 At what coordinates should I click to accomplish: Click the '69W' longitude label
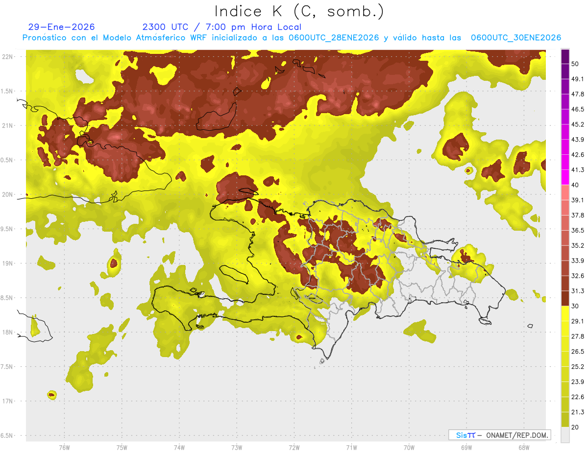(x=466, y=448)
